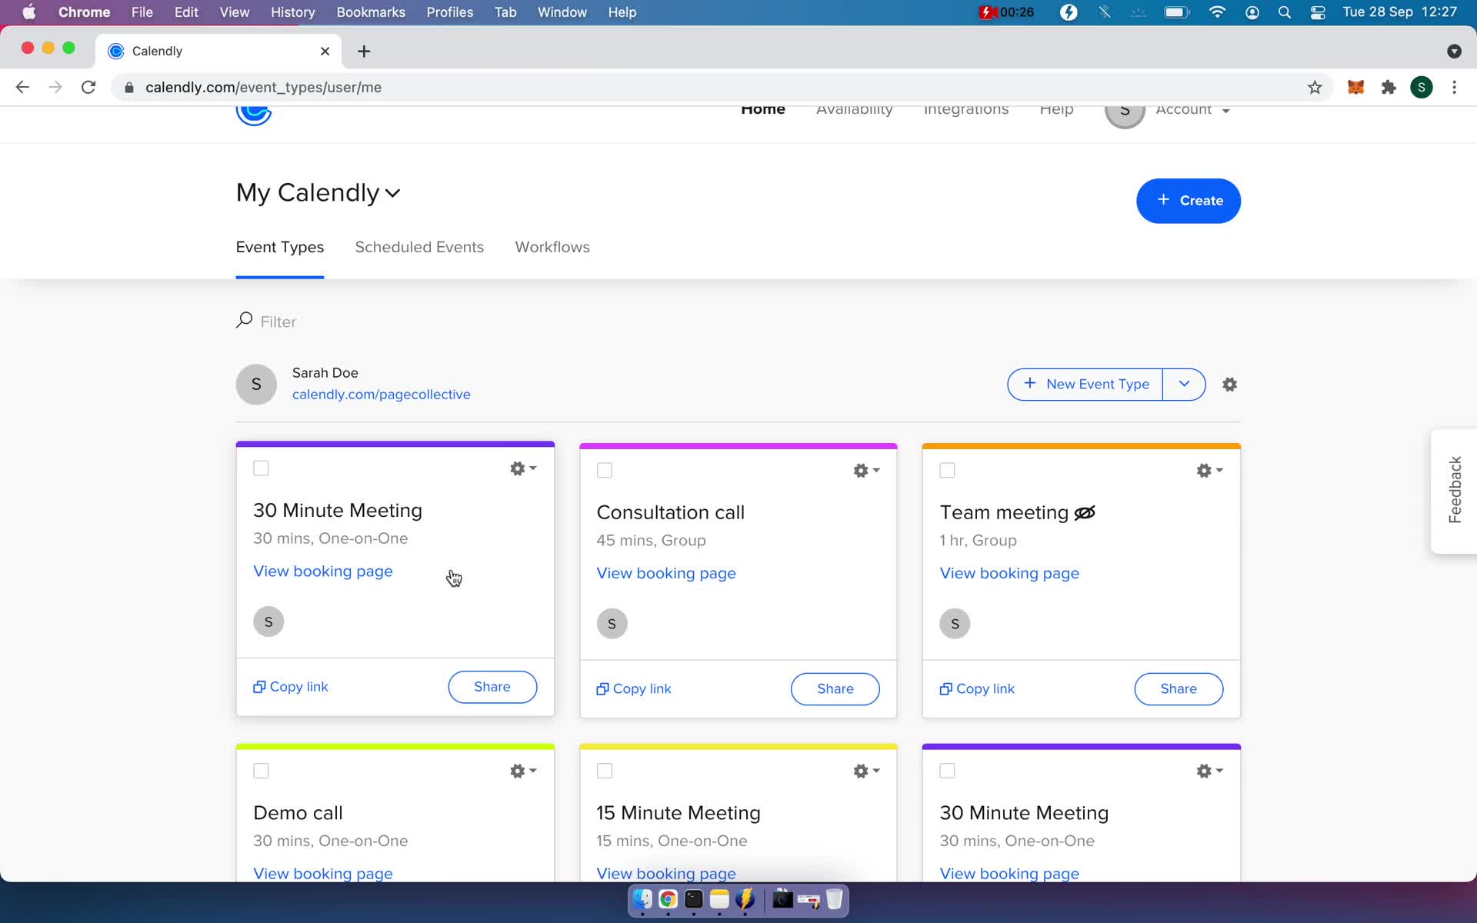Select checkbox on Consultation call card
Viewport: 1477px width, 923px height.
[x=605, y=470]
